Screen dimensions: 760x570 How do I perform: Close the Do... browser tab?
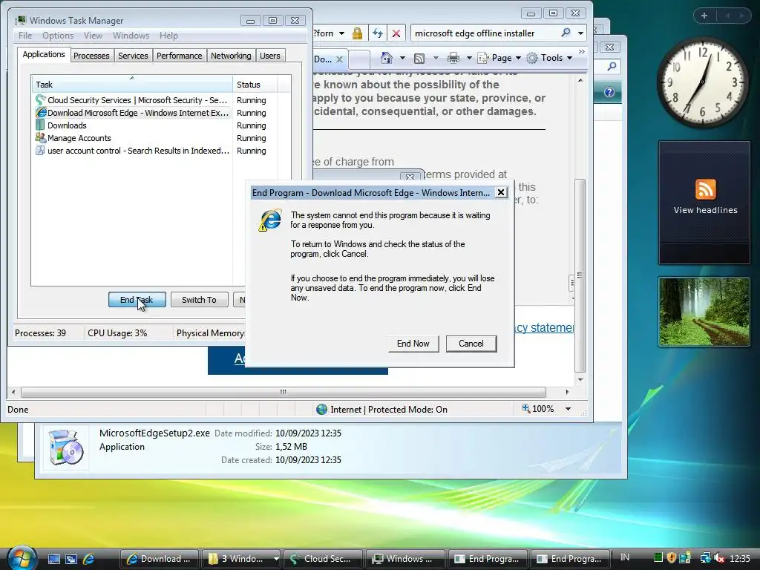[x=339, y=59]
